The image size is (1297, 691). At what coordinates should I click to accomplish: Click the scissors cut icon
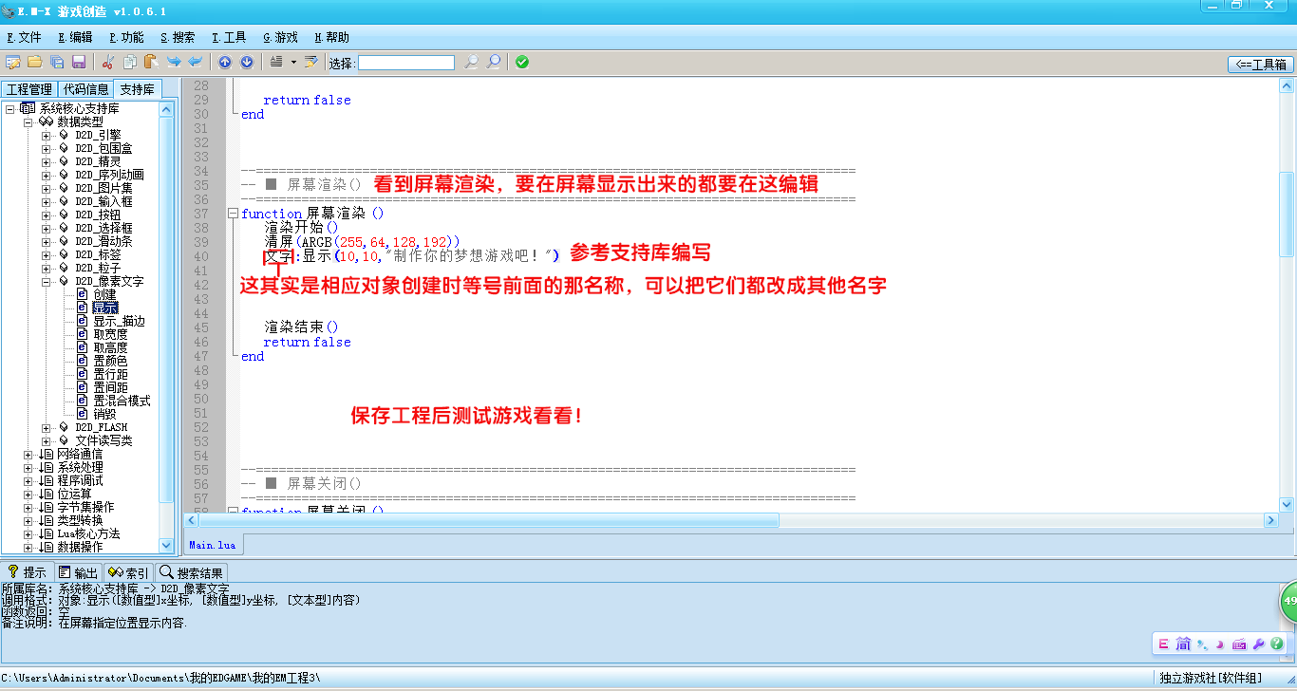[107, 62]
